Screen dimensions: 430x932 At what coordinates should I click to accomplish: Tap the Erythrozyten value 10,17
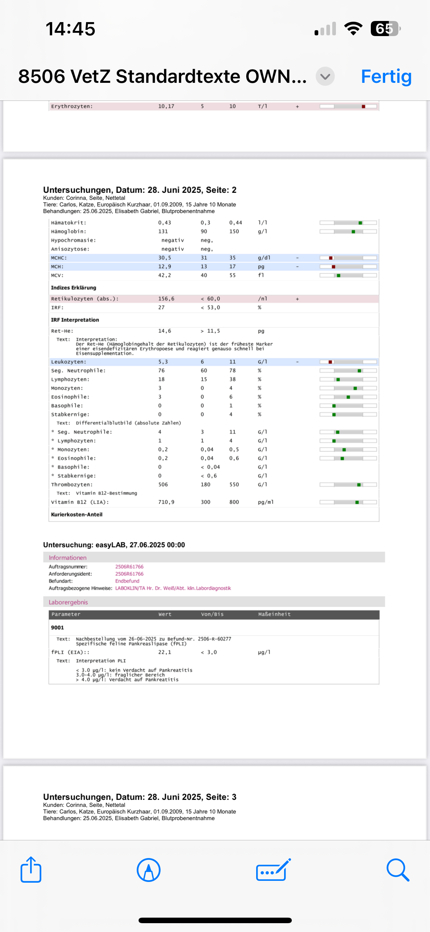coord(166,106)
